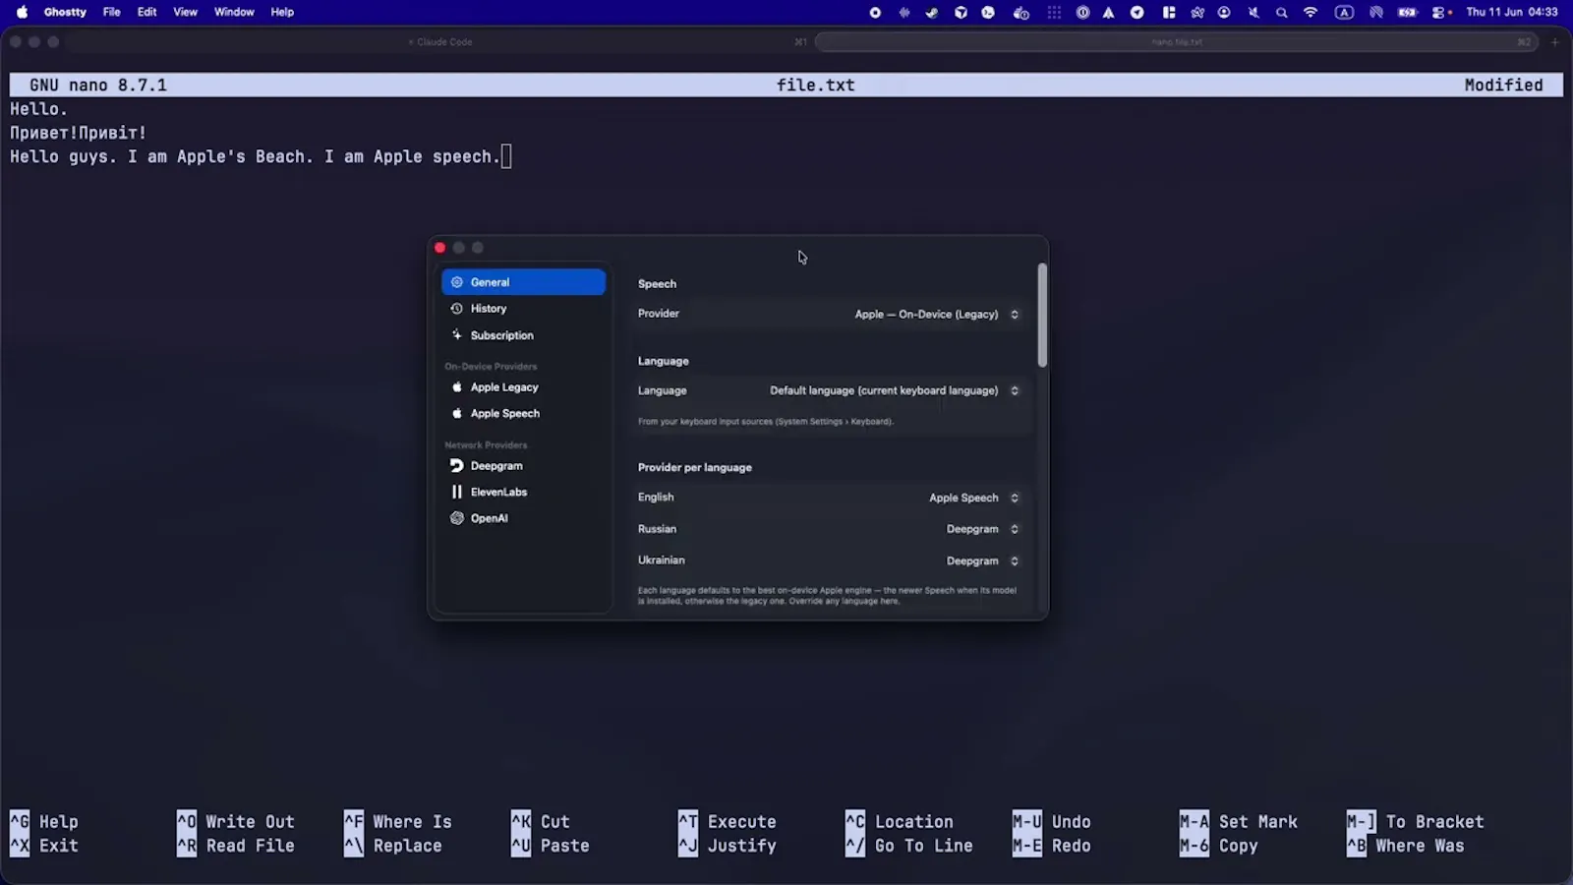
Task: Open ElevenLabs network provider settings
Action: point(523,492)
